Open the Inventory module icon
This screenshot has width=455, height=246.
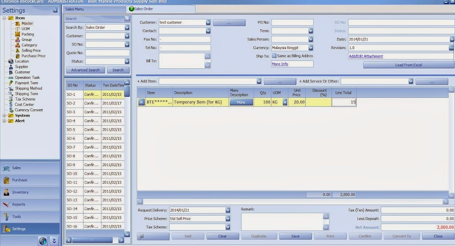[6, 192]
